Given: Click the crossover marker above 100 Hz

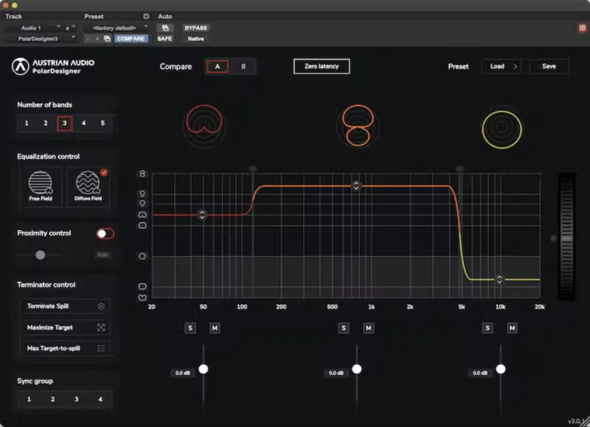Looking at the screenshot, I should 253,169.
